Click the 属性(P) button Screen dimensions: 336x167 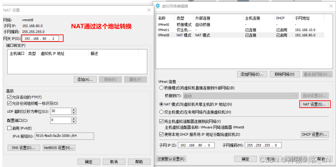[136, 80]
